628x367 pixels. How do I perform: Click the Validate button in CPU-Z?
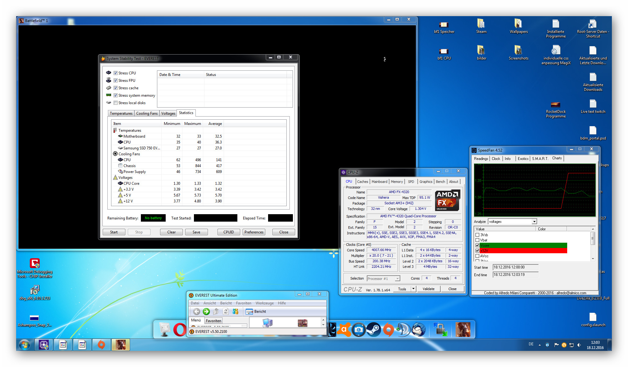(x=428, y=289)
